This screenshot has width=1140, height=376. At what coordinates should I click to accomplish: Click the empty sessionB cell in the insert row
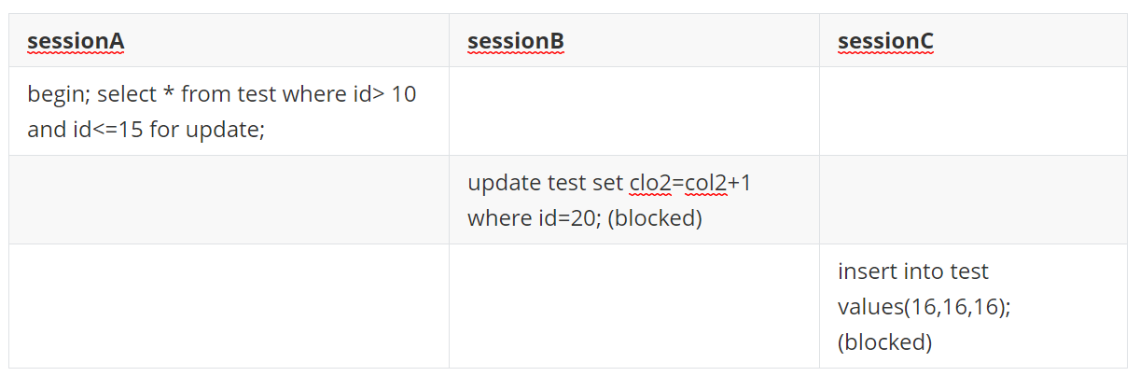tap(633, 306)
